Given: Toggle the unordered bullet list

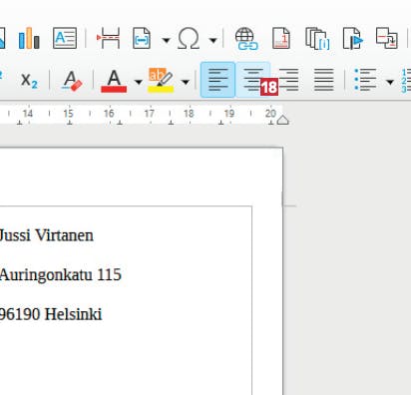Looking at the screenshot, I should click(x=365, y=80).
